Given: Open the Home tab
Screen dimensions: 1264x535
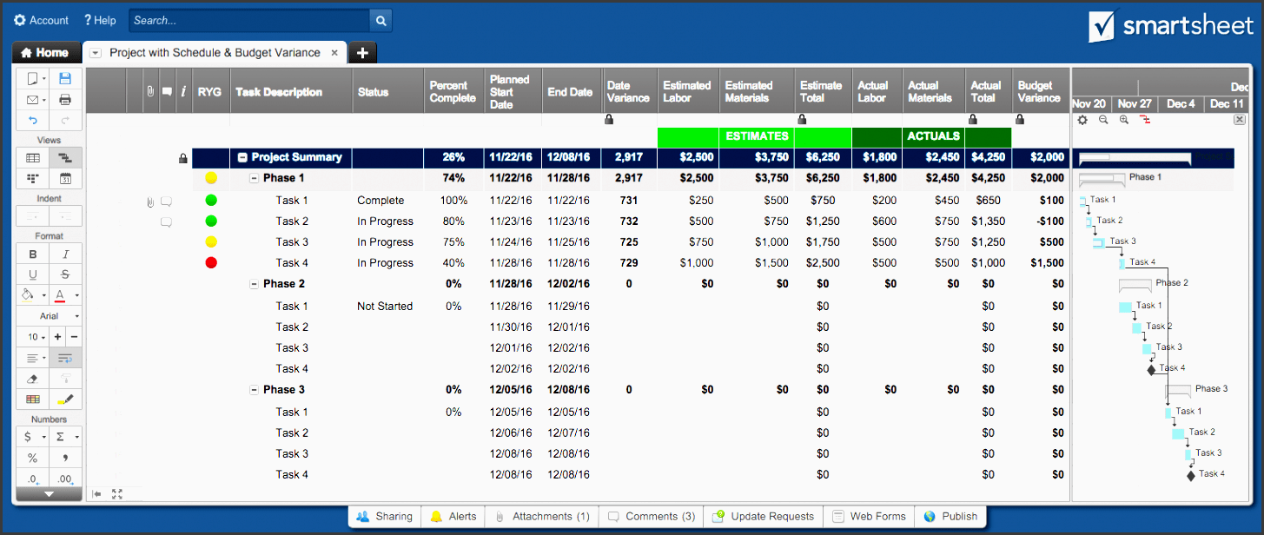Looking at the screenshot, I should coord(46,53).
